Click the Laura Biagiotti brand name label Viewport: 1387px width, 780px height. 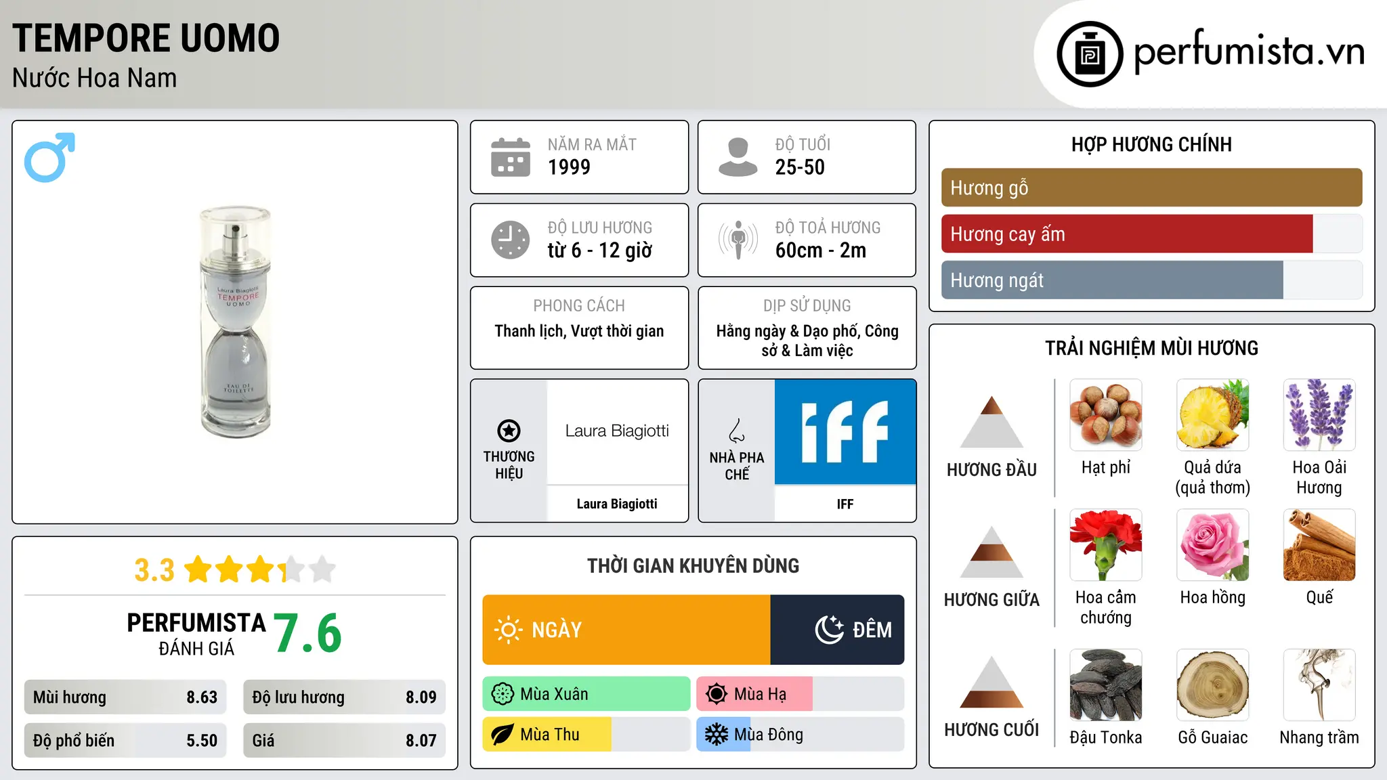617,504
